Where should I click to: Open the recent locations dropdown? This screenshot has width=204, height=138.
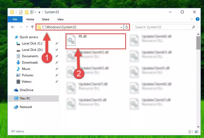27,27
